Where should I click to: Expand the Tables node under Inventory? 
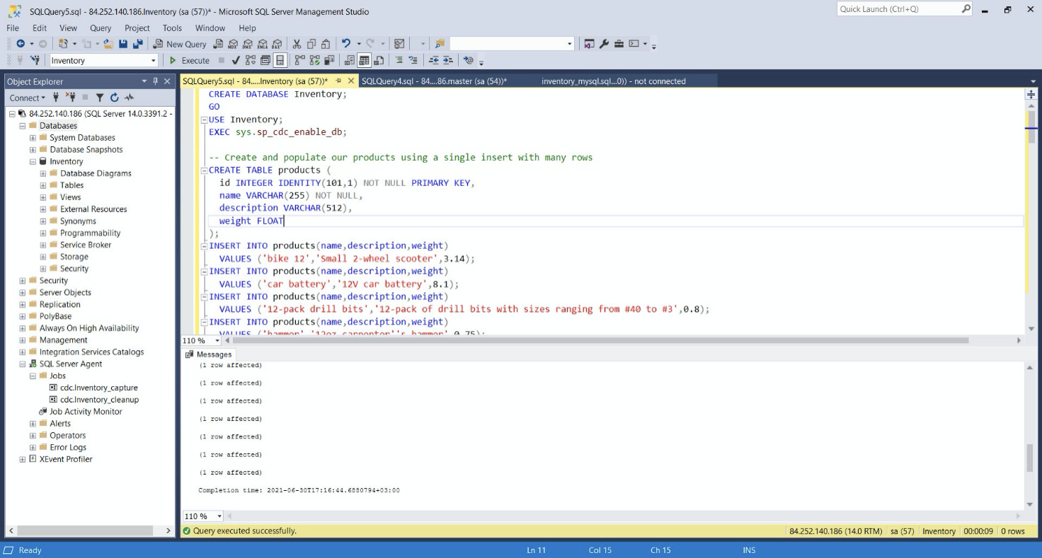point(43,185)
